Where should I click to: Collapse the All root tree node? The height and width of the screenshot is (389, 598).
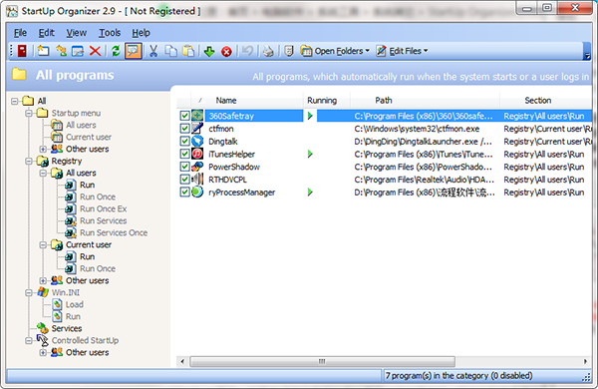coord(15,101)
